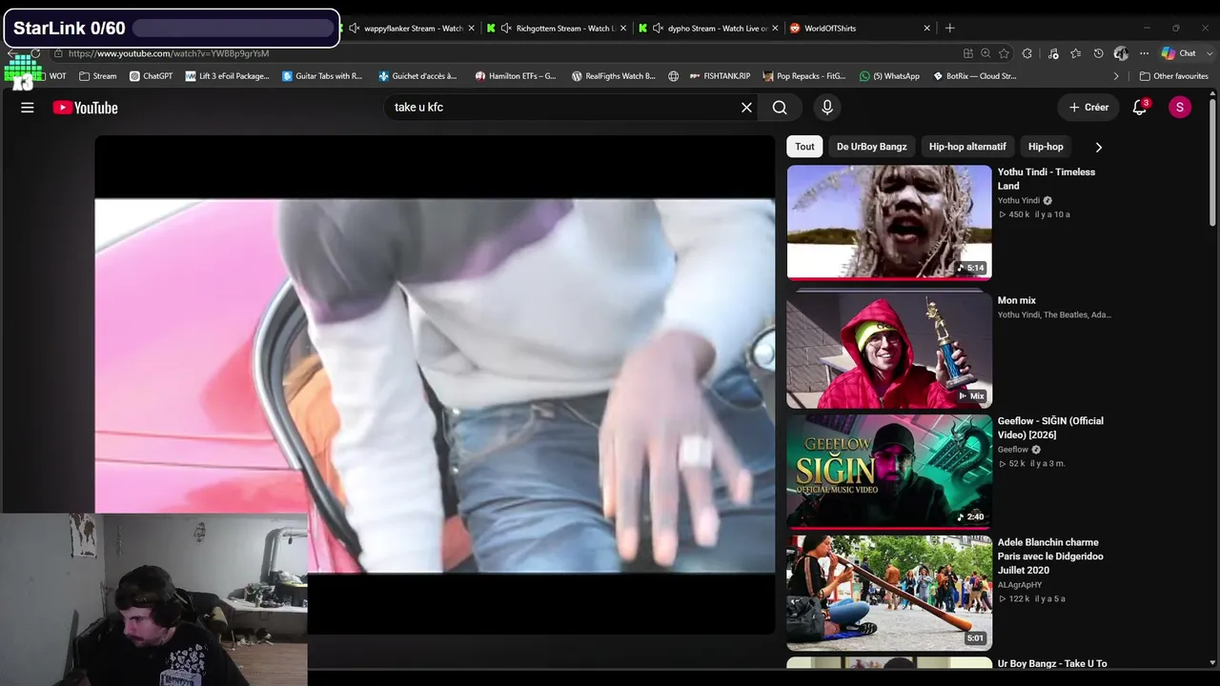Select the De UrBoy Bangz chip
This screenshot has width=1220, height=686.
tap(872, 147)
